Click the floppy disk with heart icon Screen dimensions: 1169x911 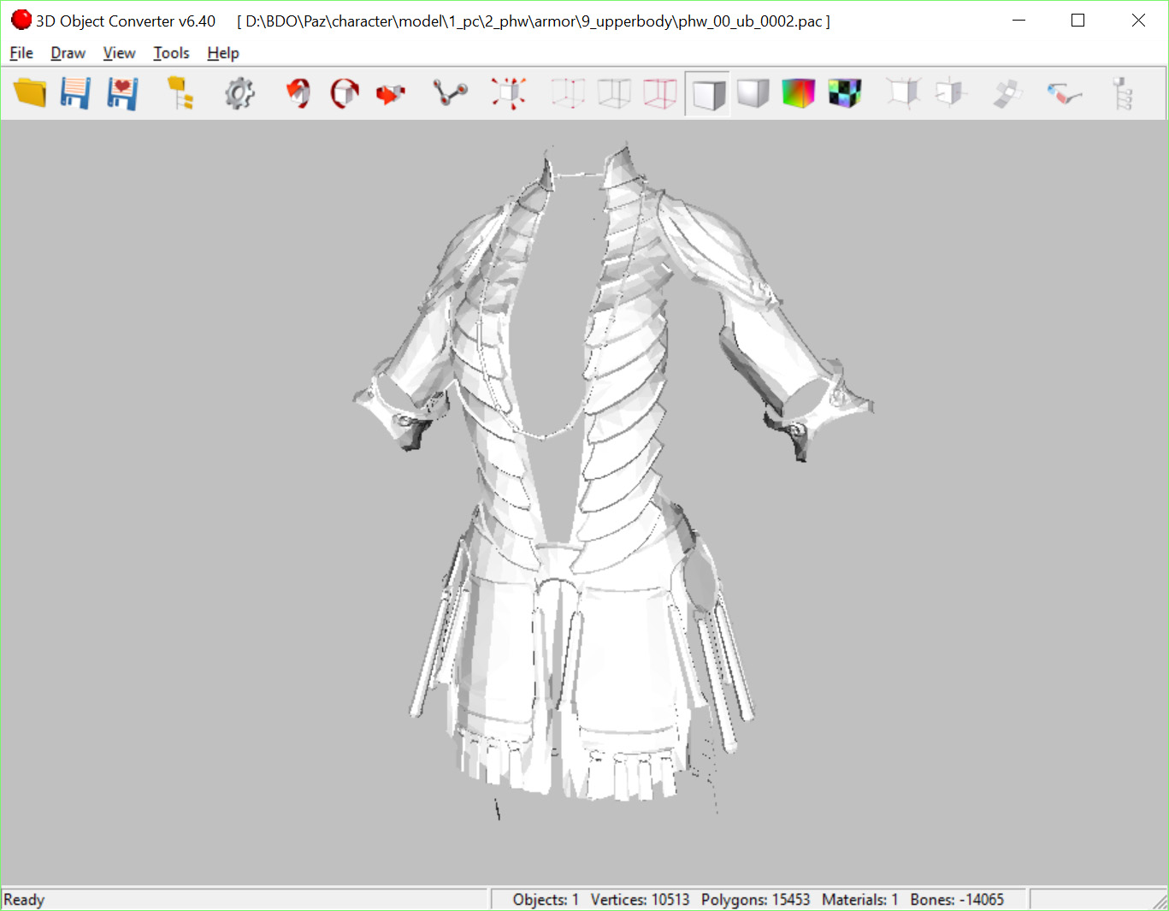tap(122, 92)
